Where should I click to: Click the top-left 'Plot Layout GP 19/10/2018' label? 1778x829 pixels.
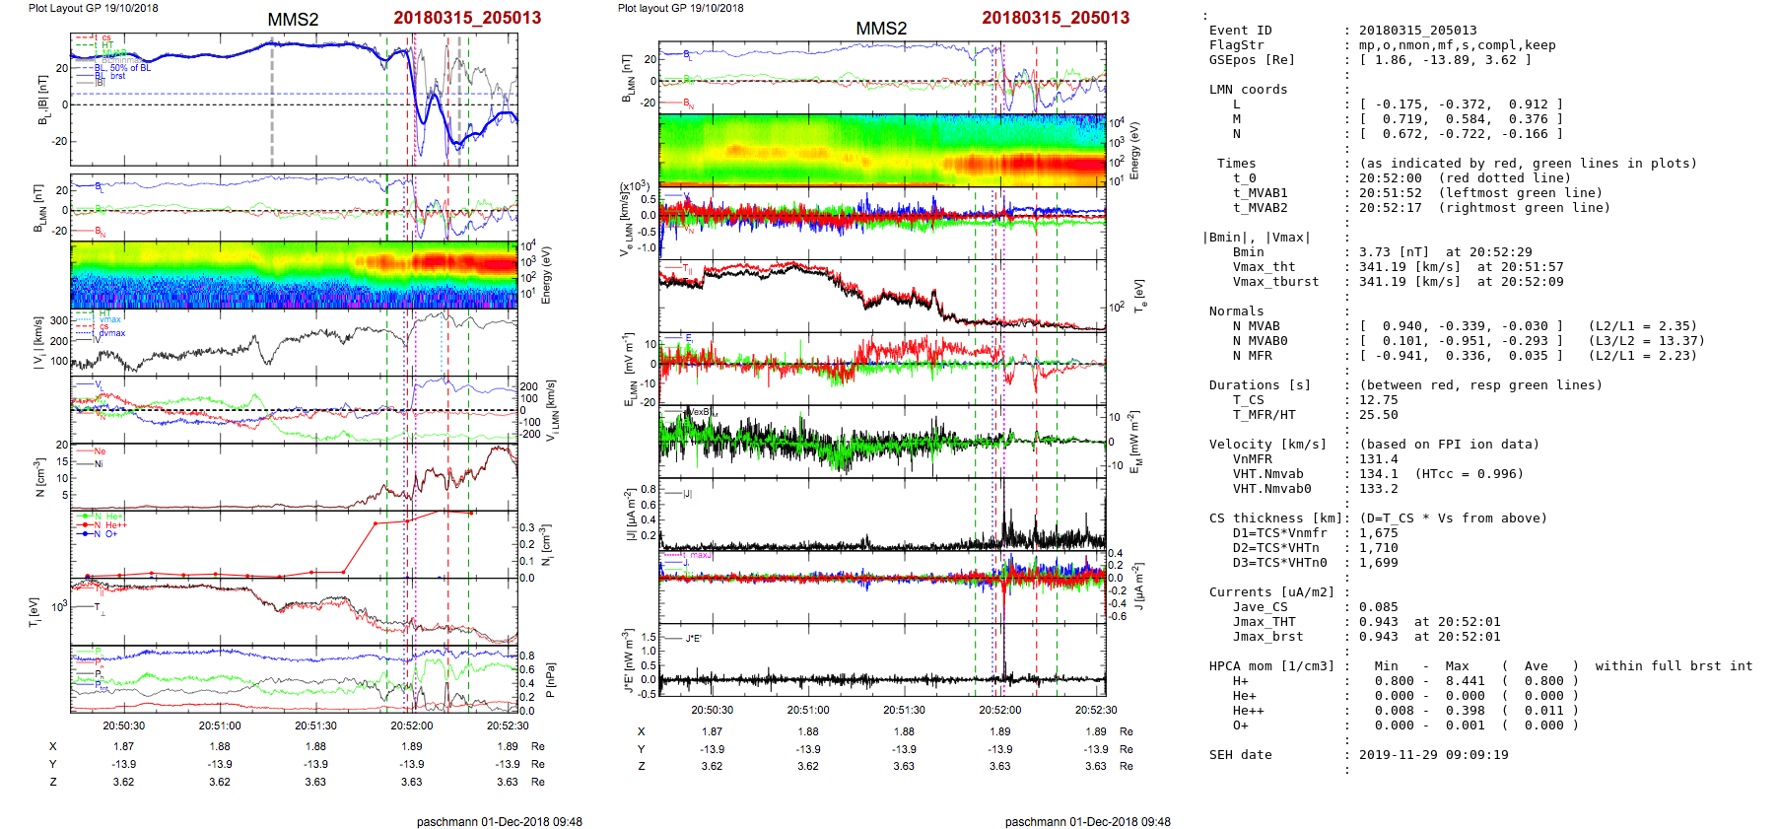click(x=93, y=8)
